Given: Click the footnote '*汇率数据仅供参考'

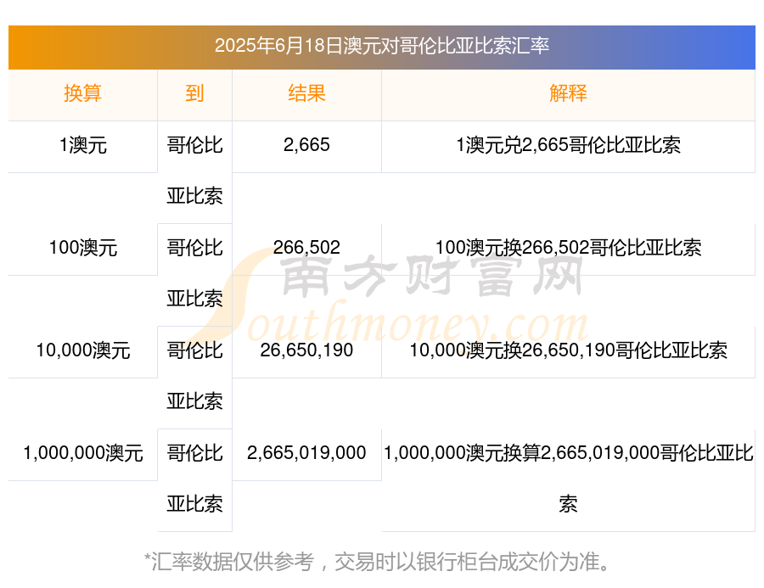Looking at the screenshot, I should click(x=229, y=563).
